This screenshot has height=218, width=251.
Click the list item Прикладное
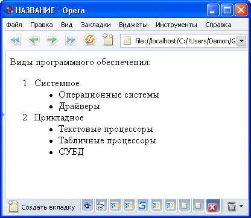59,117
